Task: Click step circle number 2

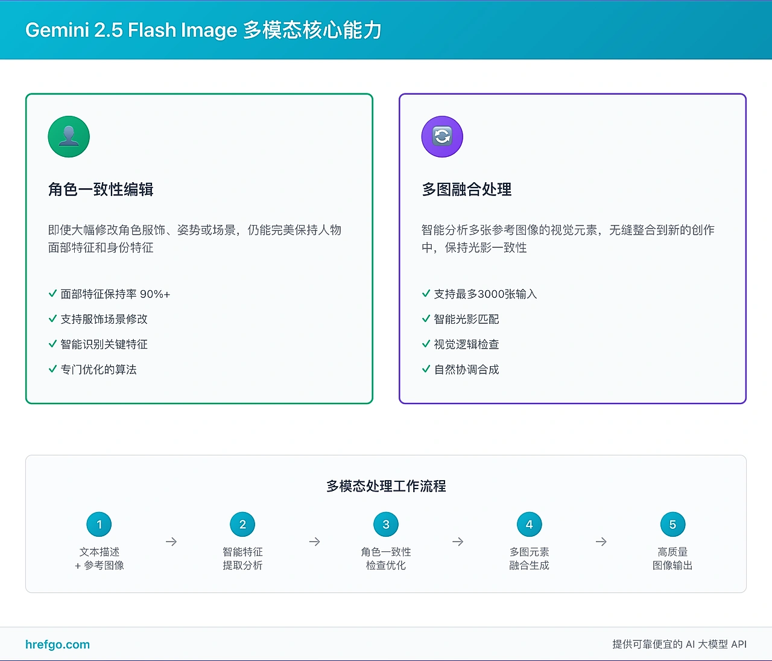Action: (x=242, y=524)
